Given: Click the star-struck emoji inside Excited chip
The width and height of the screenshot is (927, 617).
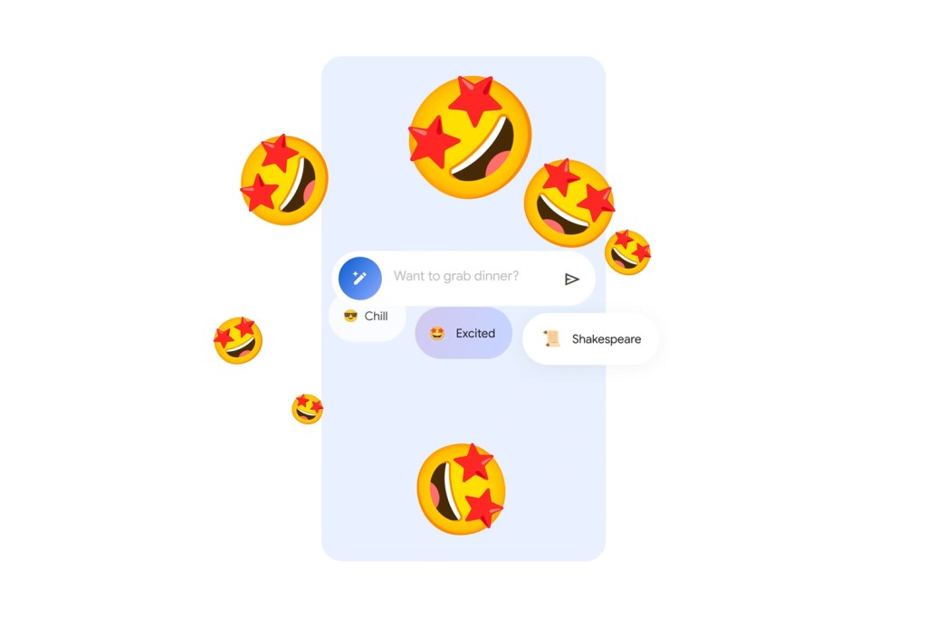Looking at the screenshot, I should 437,333.
